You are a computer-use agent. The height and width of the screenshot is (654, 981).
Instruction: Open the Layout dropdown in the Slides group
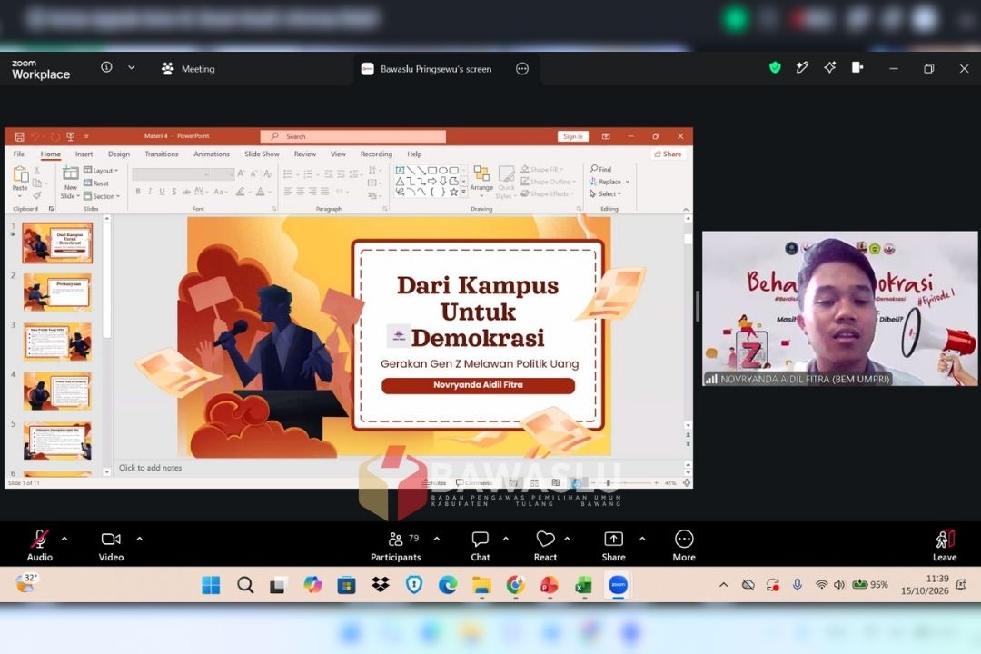click(x=101, y=170)
